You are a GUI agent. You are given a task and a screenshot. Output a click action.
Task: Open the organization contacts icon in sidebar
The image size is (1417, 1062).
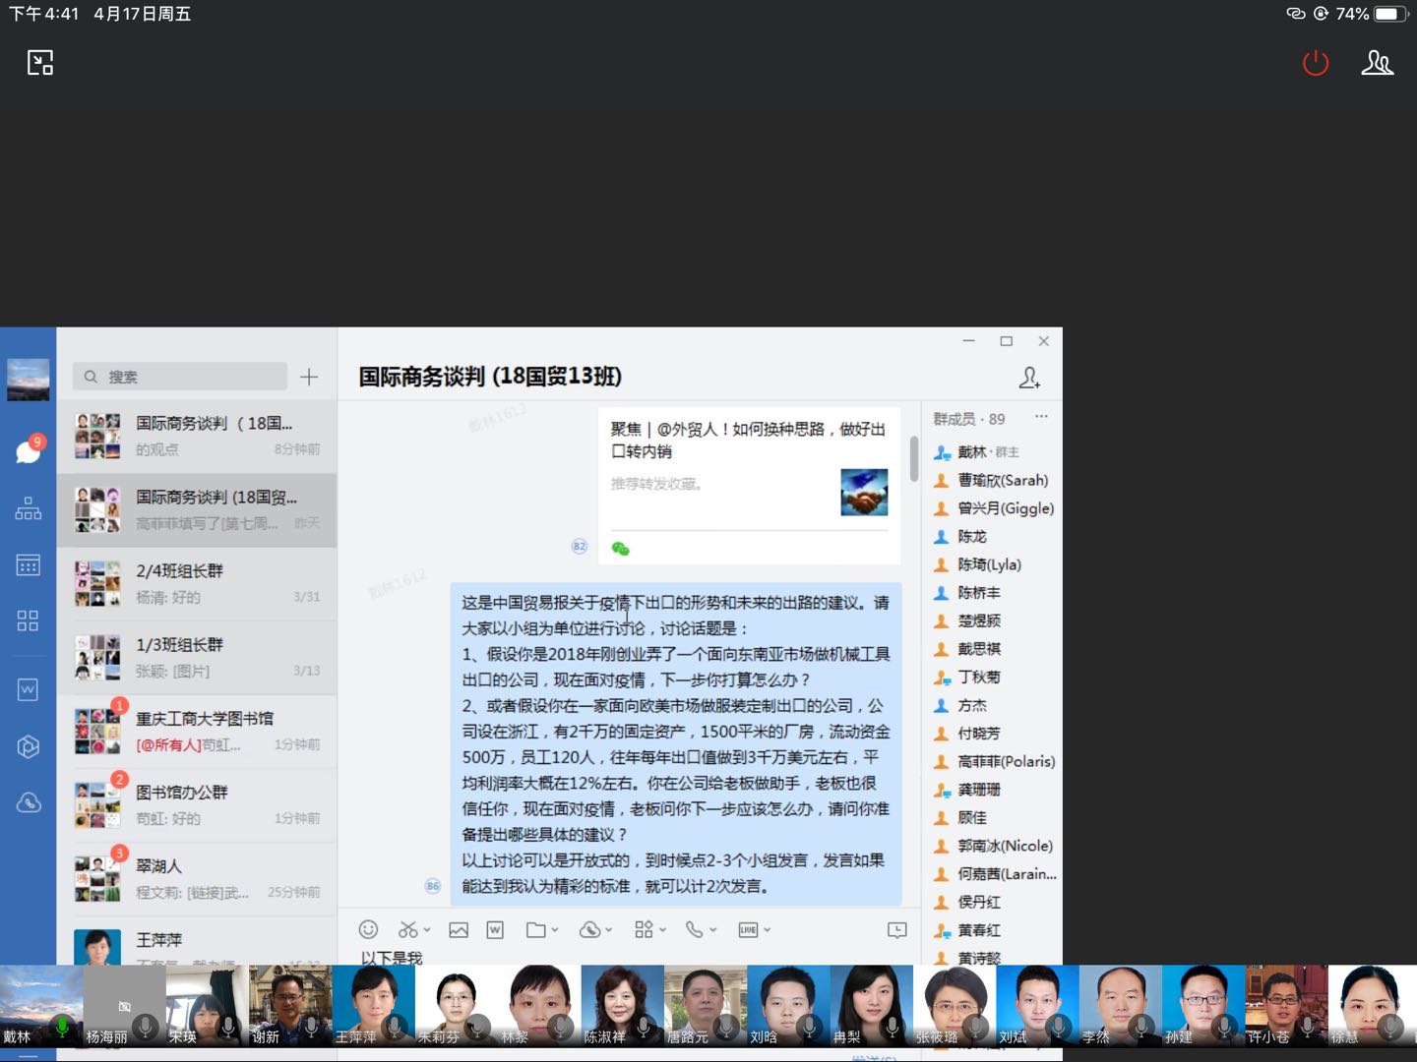click(x=29, y=508)
